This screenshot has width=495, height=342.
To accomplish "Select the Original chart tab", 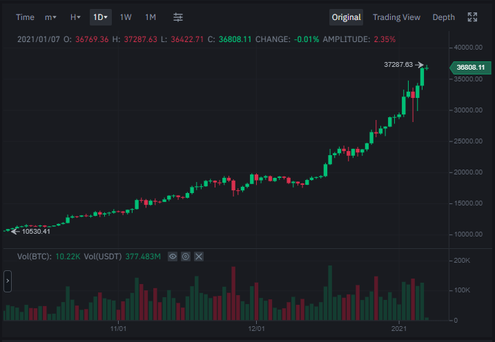I will coord(347,17).
